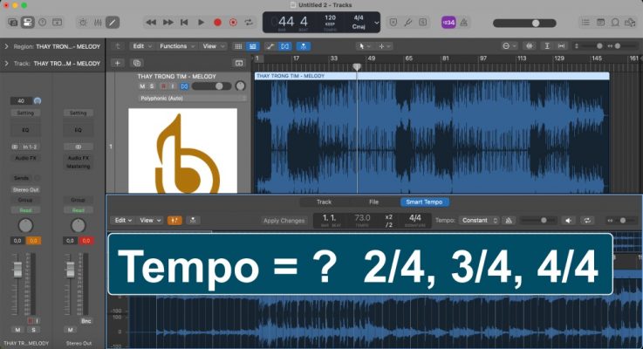The height and width of the screenshot is (349, 643).
Task: Open the Snap mode dropdown
Action: [509, 46]
